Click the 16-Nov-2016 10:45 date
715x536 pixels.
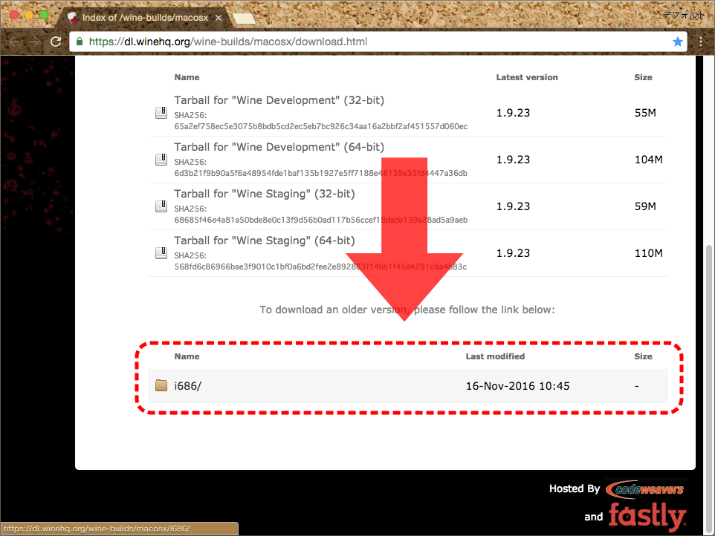(517, 386)
